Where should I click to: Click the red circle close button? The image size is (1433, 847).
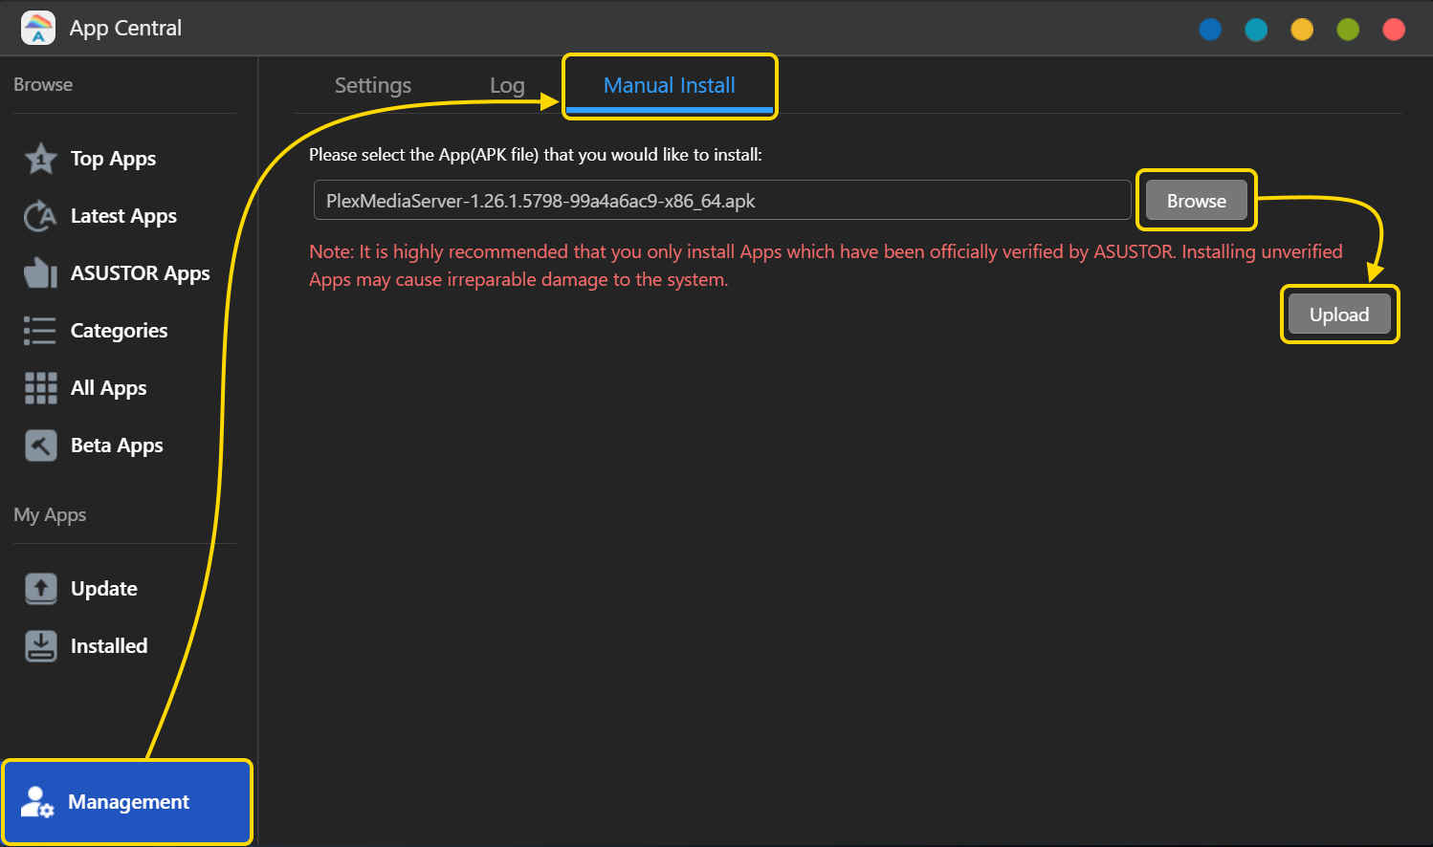click(x=1394, y=30)
